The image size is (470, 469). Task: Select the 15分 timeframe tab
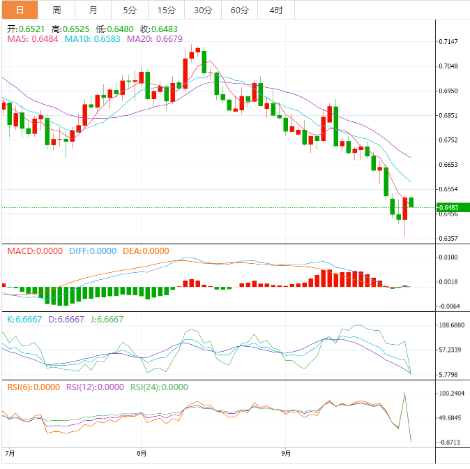[167, 10]
